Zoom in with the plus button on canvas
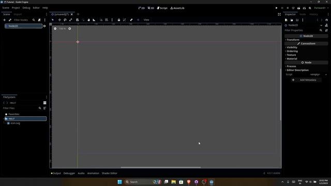This screenshot has width=331, height=186. pos(70,29)
